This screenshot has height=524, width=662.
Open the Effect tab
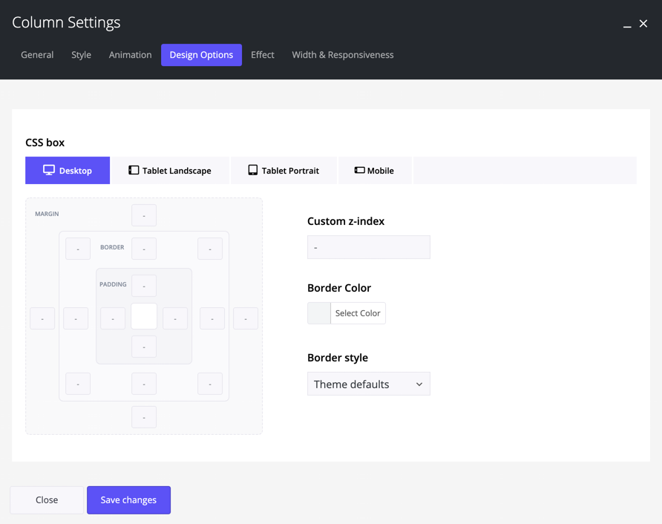(262, 55)
